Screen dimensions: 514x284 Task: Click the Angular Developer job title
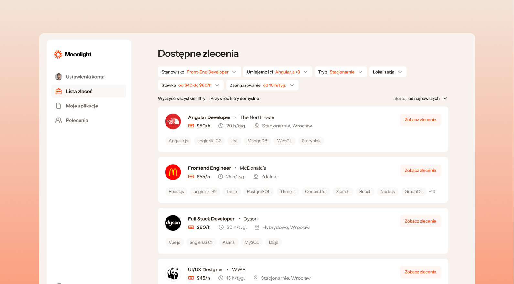pos(209,117)
